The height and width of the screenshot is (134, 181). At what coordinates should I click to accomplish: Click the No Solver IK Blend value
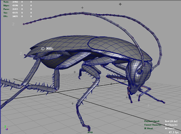(x=170, y=128)
